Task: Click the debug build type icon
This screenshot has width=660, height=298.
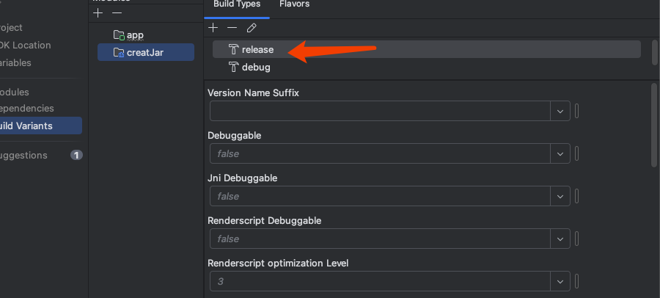Action: (233, 67)
